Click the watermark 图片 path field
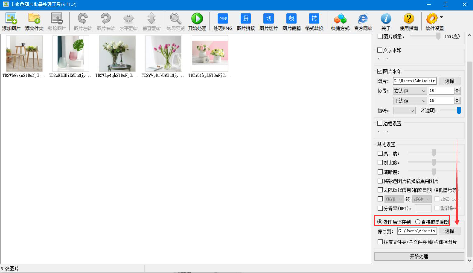Screen dimensions: 473x273 415,81
